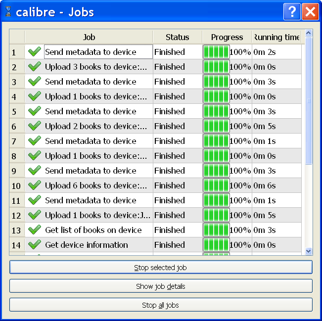The width and height of the screenshot is (322, 321).
Task: Click the green checkmark icon in row 1
Action: coord(35,51)
